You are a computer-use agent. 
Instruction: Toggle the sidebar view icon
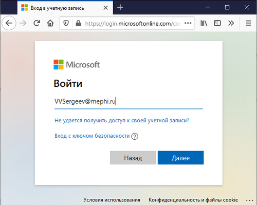(x=217, y=23)
